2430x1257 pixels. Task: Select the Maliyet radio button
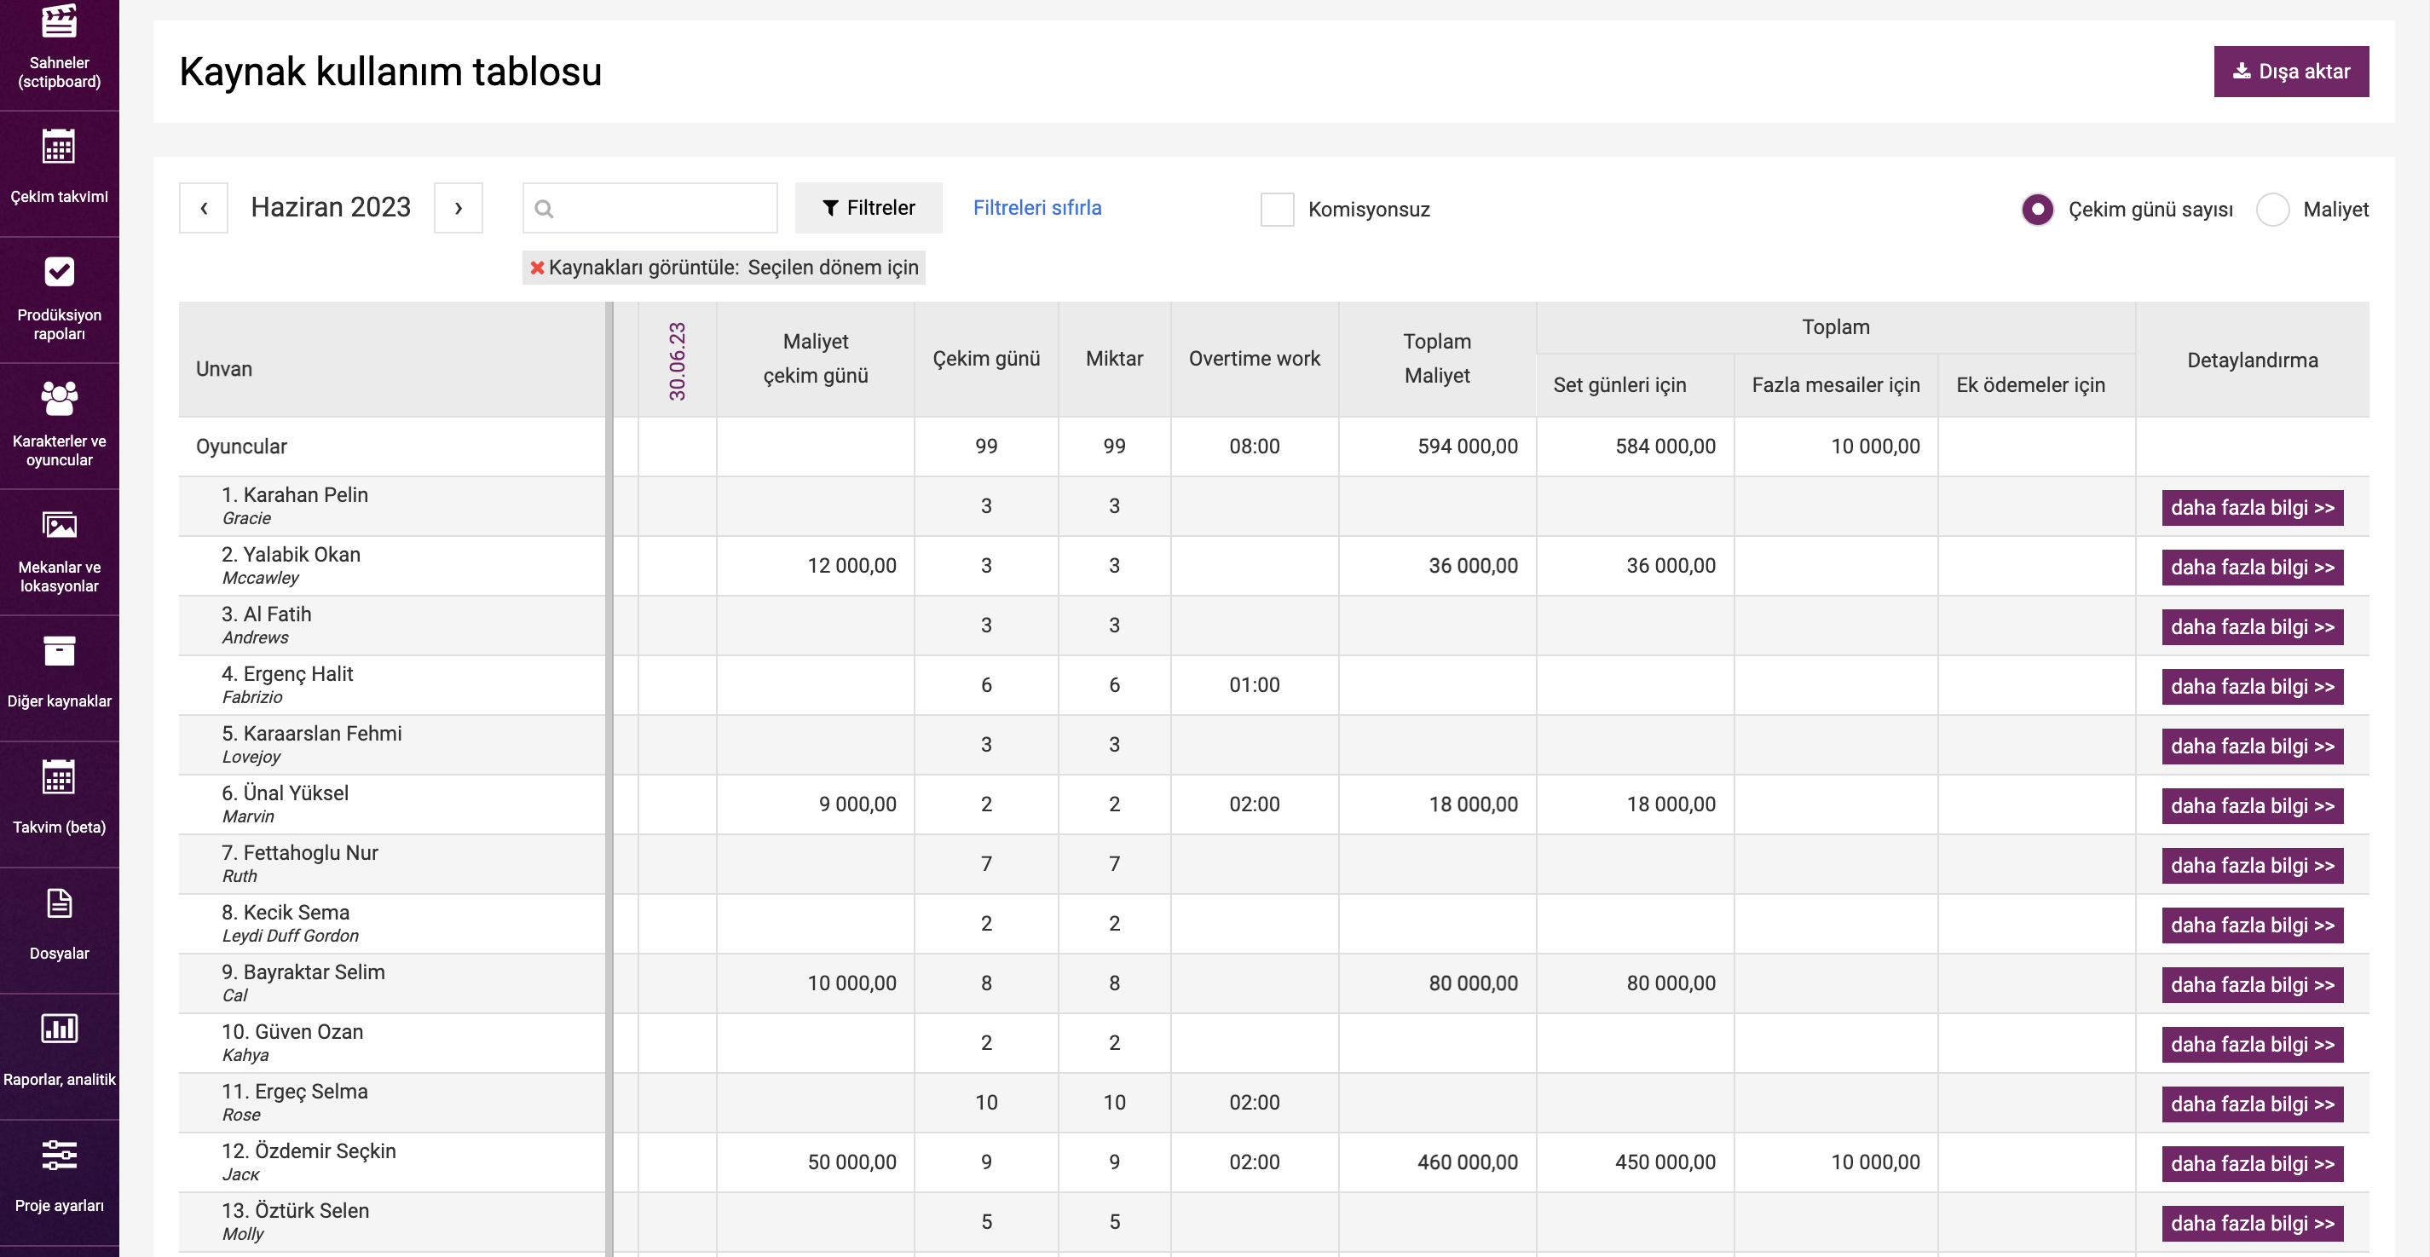pos(2271,210)
